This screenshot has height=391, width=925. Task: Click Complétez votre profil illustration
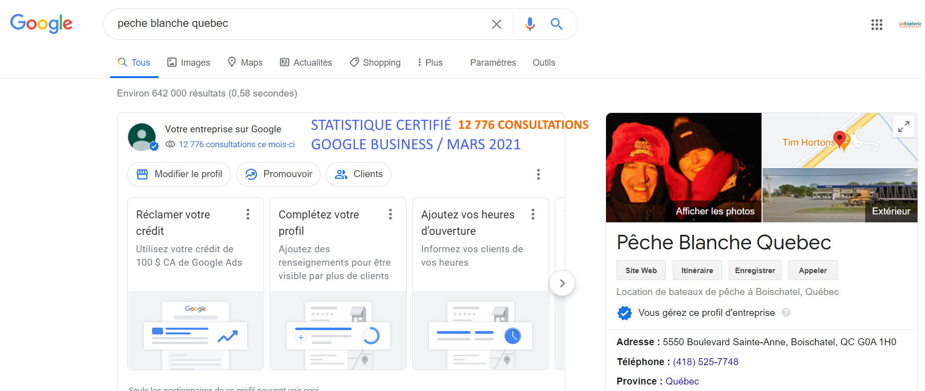click(x=338, y=331)
